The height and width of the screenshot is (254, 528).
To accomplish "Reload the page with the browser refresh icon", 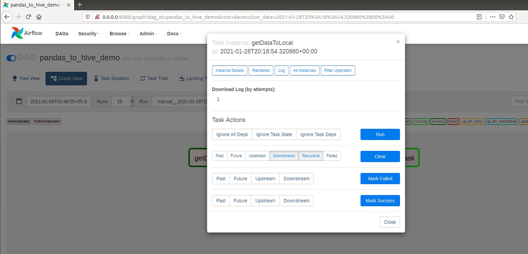I will click(28, 17).
